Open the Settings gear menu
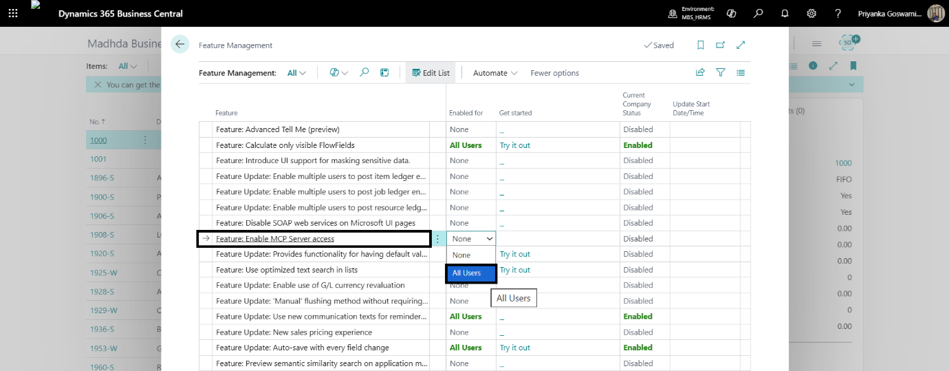 [811, 13]
